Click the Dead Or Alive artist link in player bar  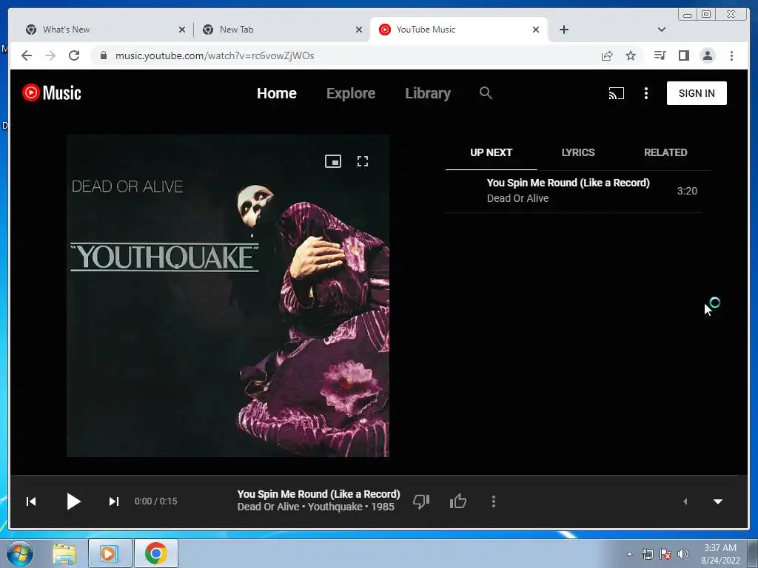[x=268, y=507]
